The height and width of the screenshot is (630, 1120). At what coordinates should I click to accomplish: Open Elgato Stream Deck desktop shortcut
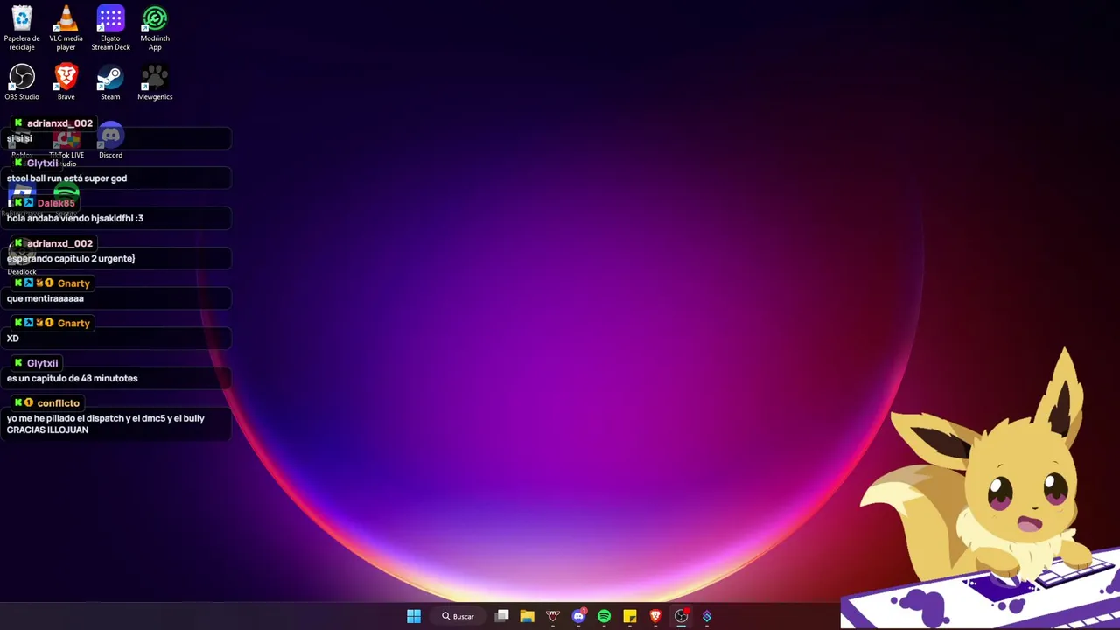(x=110, y=28)
